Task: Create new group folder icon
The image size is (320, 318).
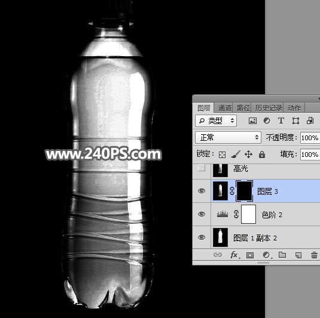Action: pyautogui.click(x=282, y=255)
